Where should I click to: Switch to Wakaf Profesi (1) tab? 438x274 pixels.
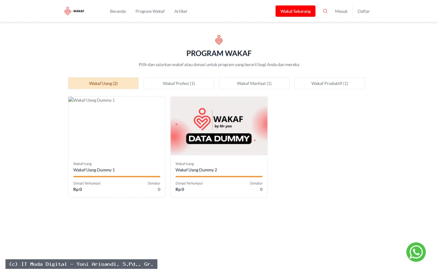179,83
